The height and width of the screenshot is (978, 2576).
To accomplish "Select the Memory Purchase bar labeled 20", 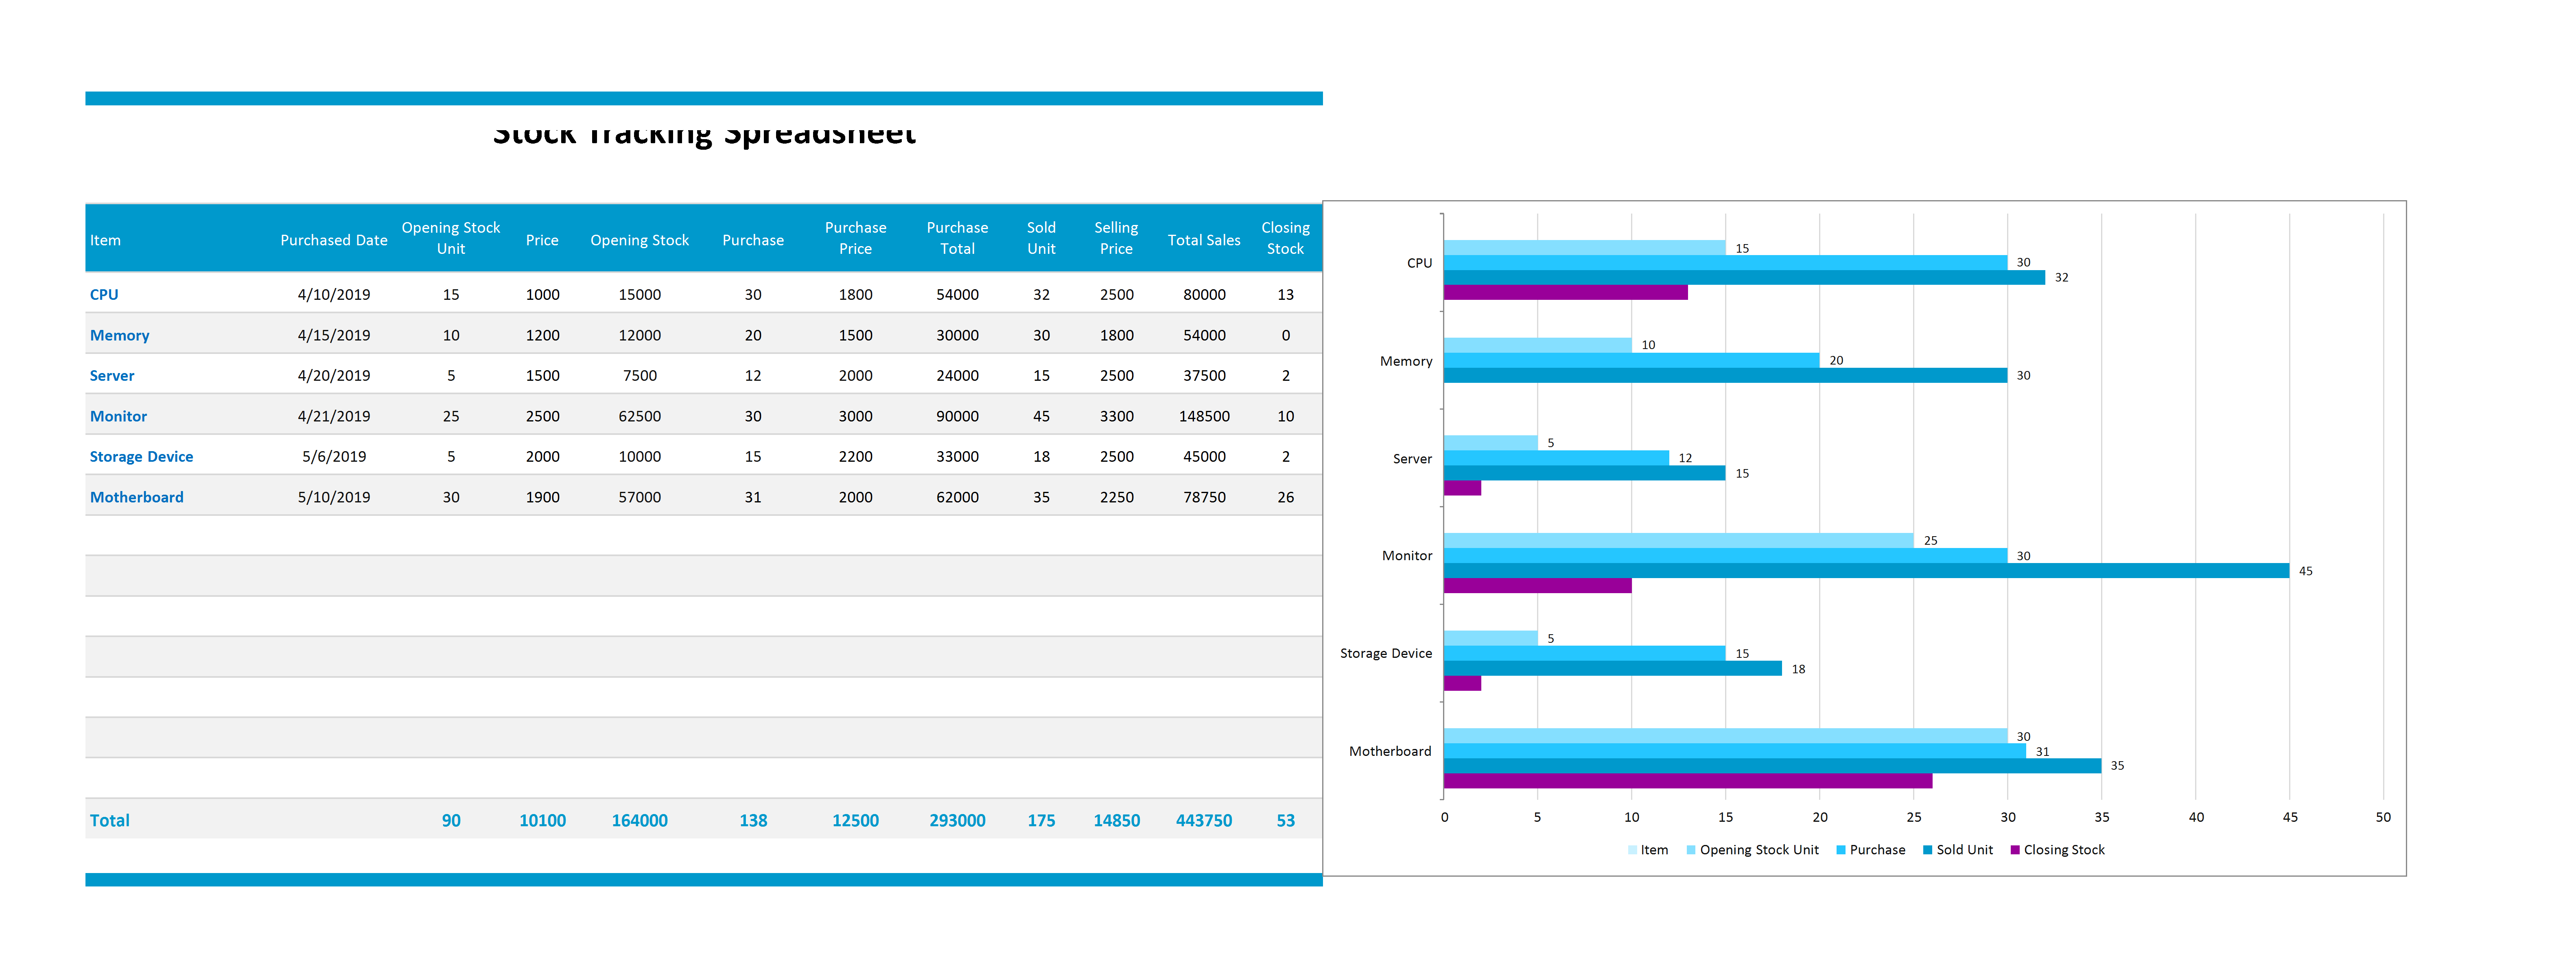I will [1631, 360].
